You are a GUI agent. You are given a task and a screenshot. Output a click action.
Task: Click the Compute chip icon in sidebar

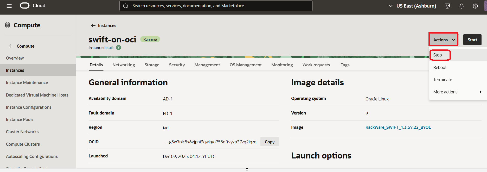click(8, 25)
